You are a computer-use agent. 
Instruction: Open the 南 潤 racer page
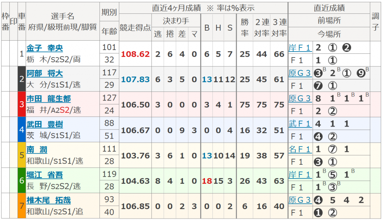pyautogui.click(x=37, y=150)
